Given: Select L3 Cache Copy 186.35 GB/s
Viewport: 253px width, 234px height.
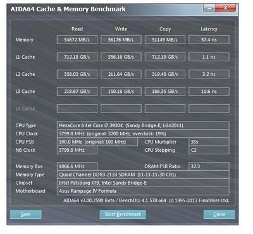Looking at the screenshot, I should coord(165,92).
